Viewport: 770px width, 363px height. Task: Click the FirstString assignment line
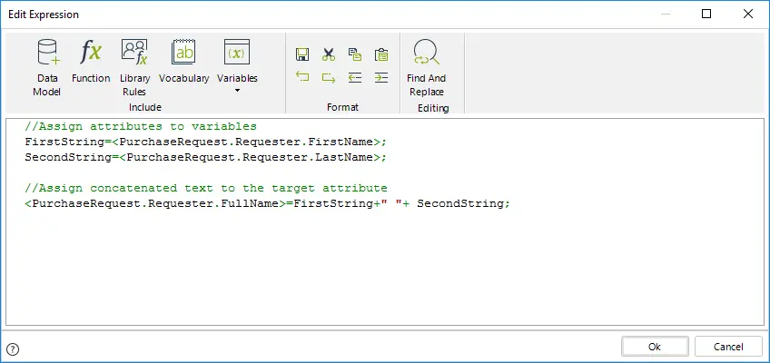(206, 142)
